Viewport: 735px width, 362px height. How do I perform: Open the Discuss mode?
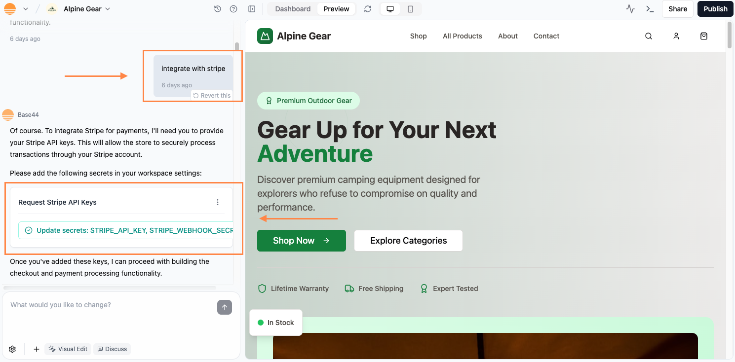(x=112, y=349)
